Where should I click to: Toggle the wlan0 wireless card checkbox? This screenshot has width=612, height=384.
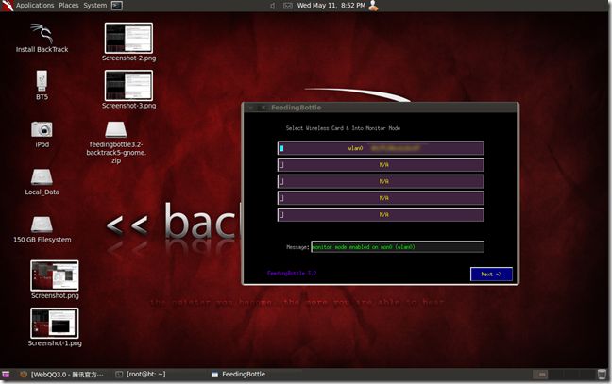[x=281, y=148]
